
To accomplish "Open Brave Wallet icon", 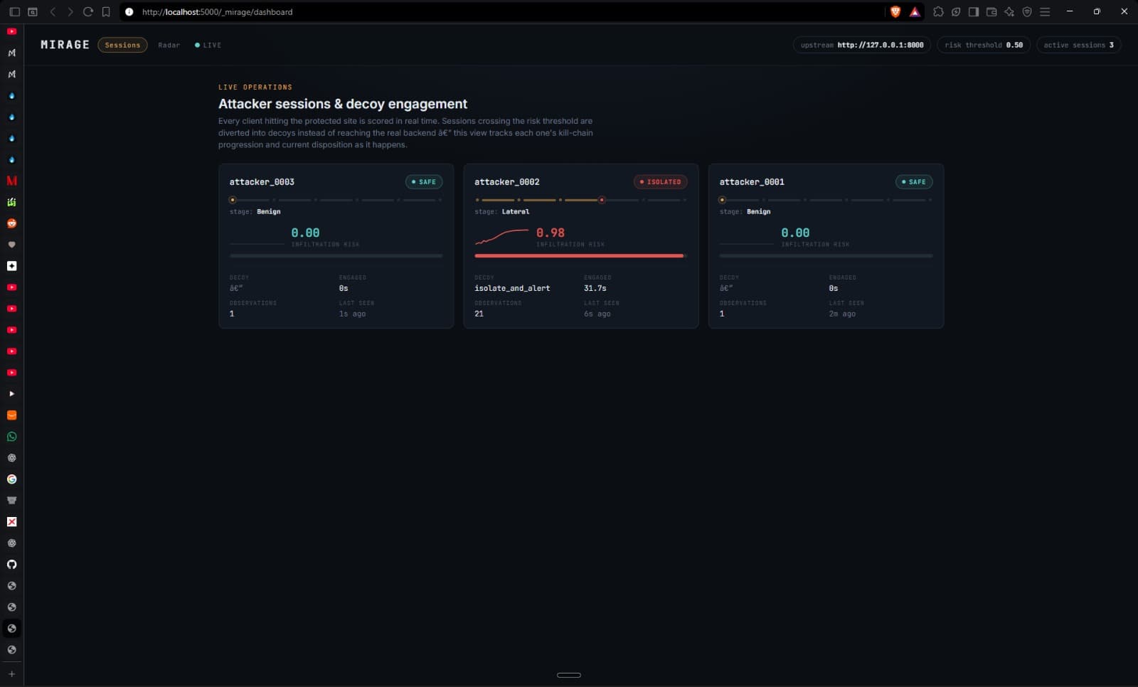I will (x=991, y=12).
